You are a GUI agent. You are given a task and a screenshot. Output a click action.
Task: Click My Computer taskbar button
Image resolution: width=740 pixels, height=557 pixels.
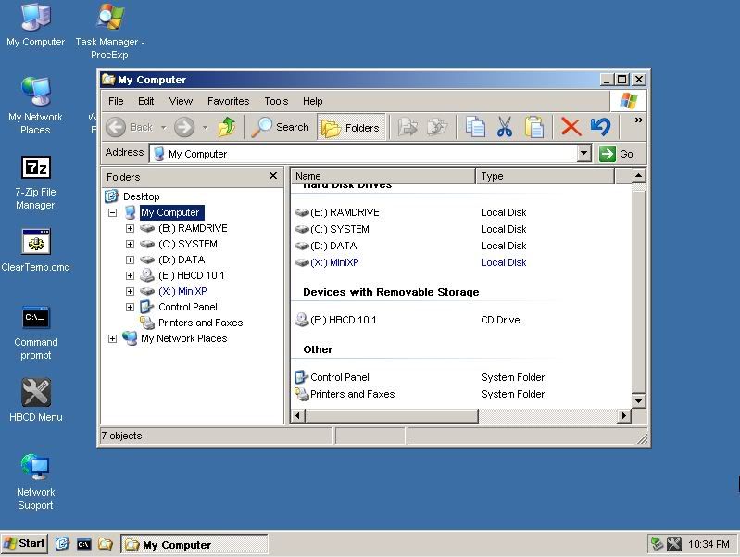tap(194, 544)
